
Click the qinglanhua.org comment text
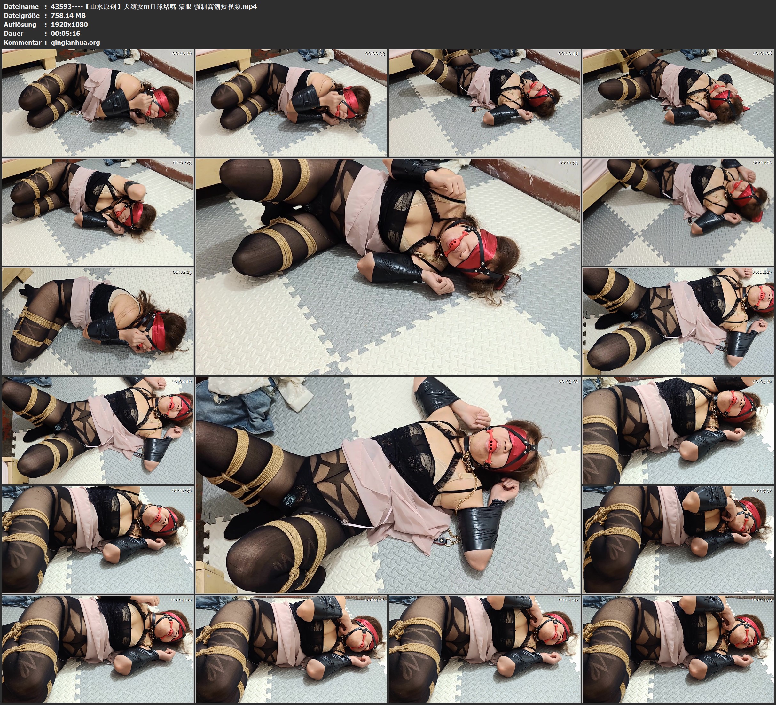(75, 42)
